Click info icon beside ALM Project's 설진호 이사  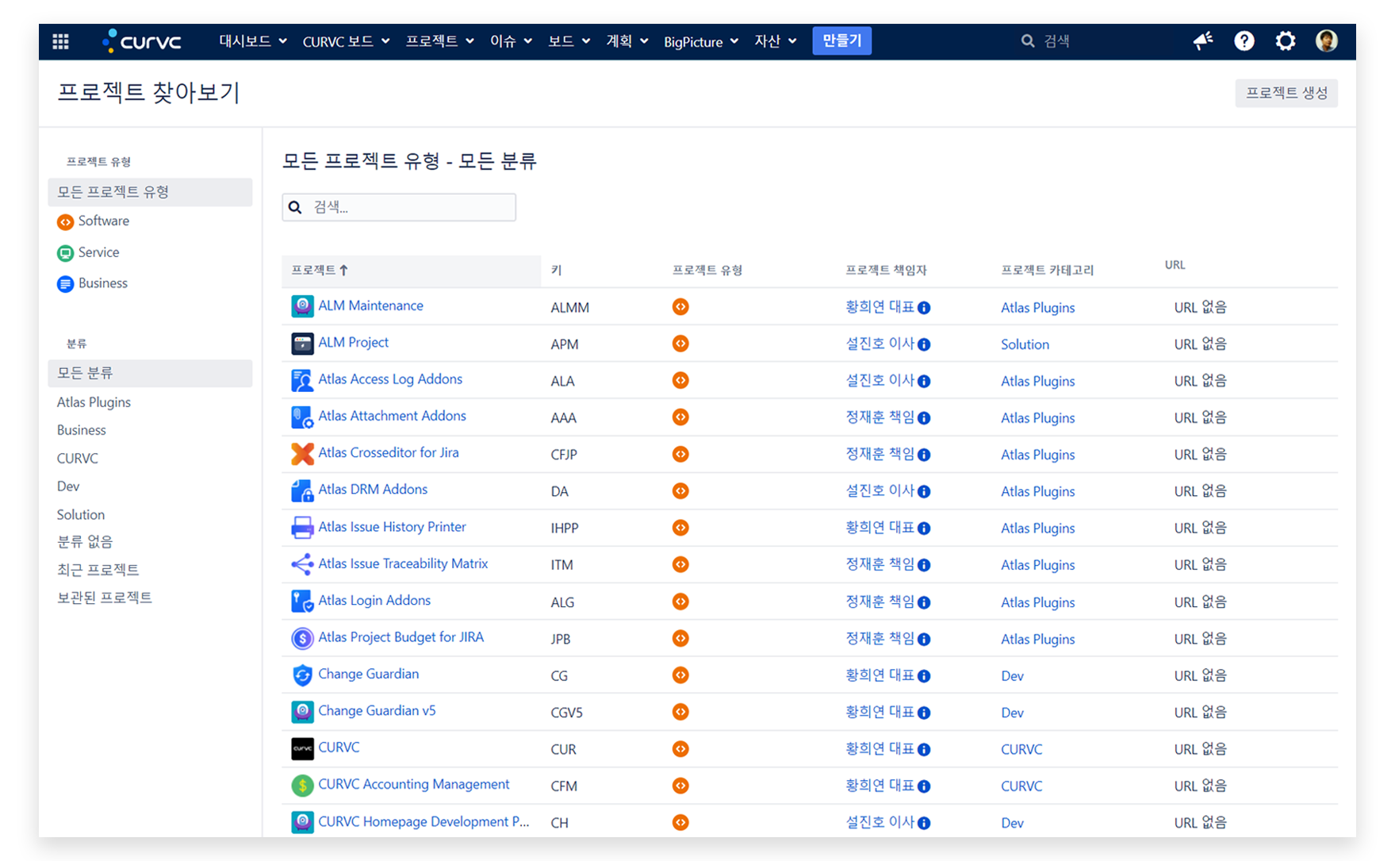click(924, 344)
